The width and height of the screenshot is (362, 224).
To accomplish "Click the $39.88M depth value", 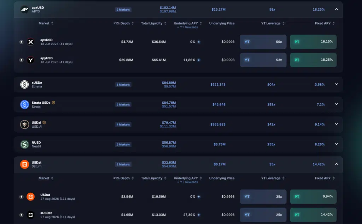I will point(126,60).
